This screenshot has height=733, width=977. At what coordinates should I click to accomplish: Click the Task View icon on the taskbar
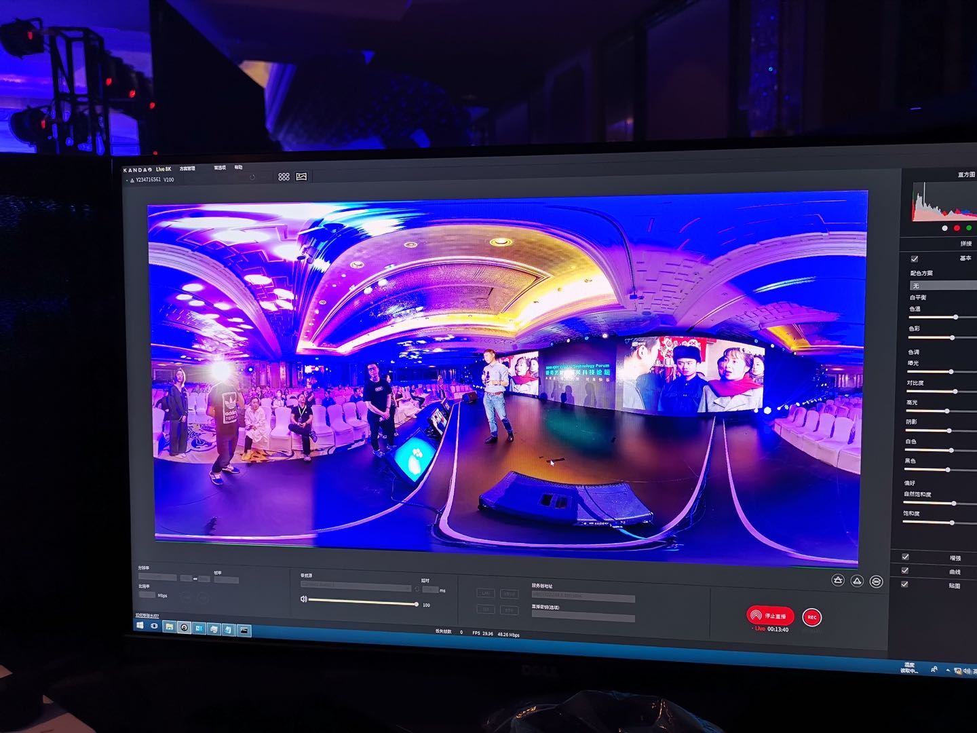(154, 626)
